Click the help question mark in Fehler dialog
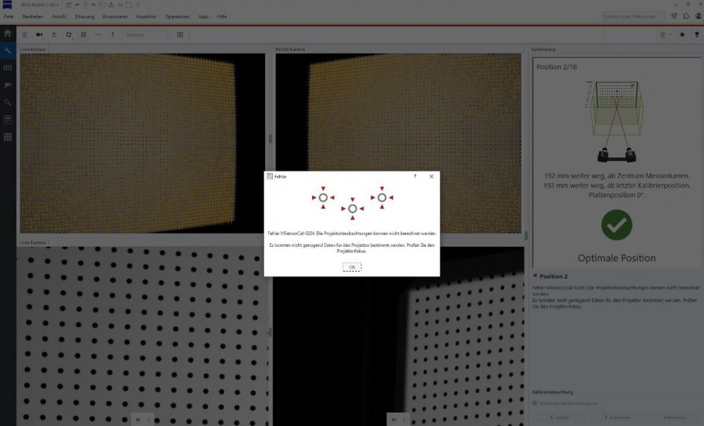This screenshot has width=704, height=426. point(414,176)
